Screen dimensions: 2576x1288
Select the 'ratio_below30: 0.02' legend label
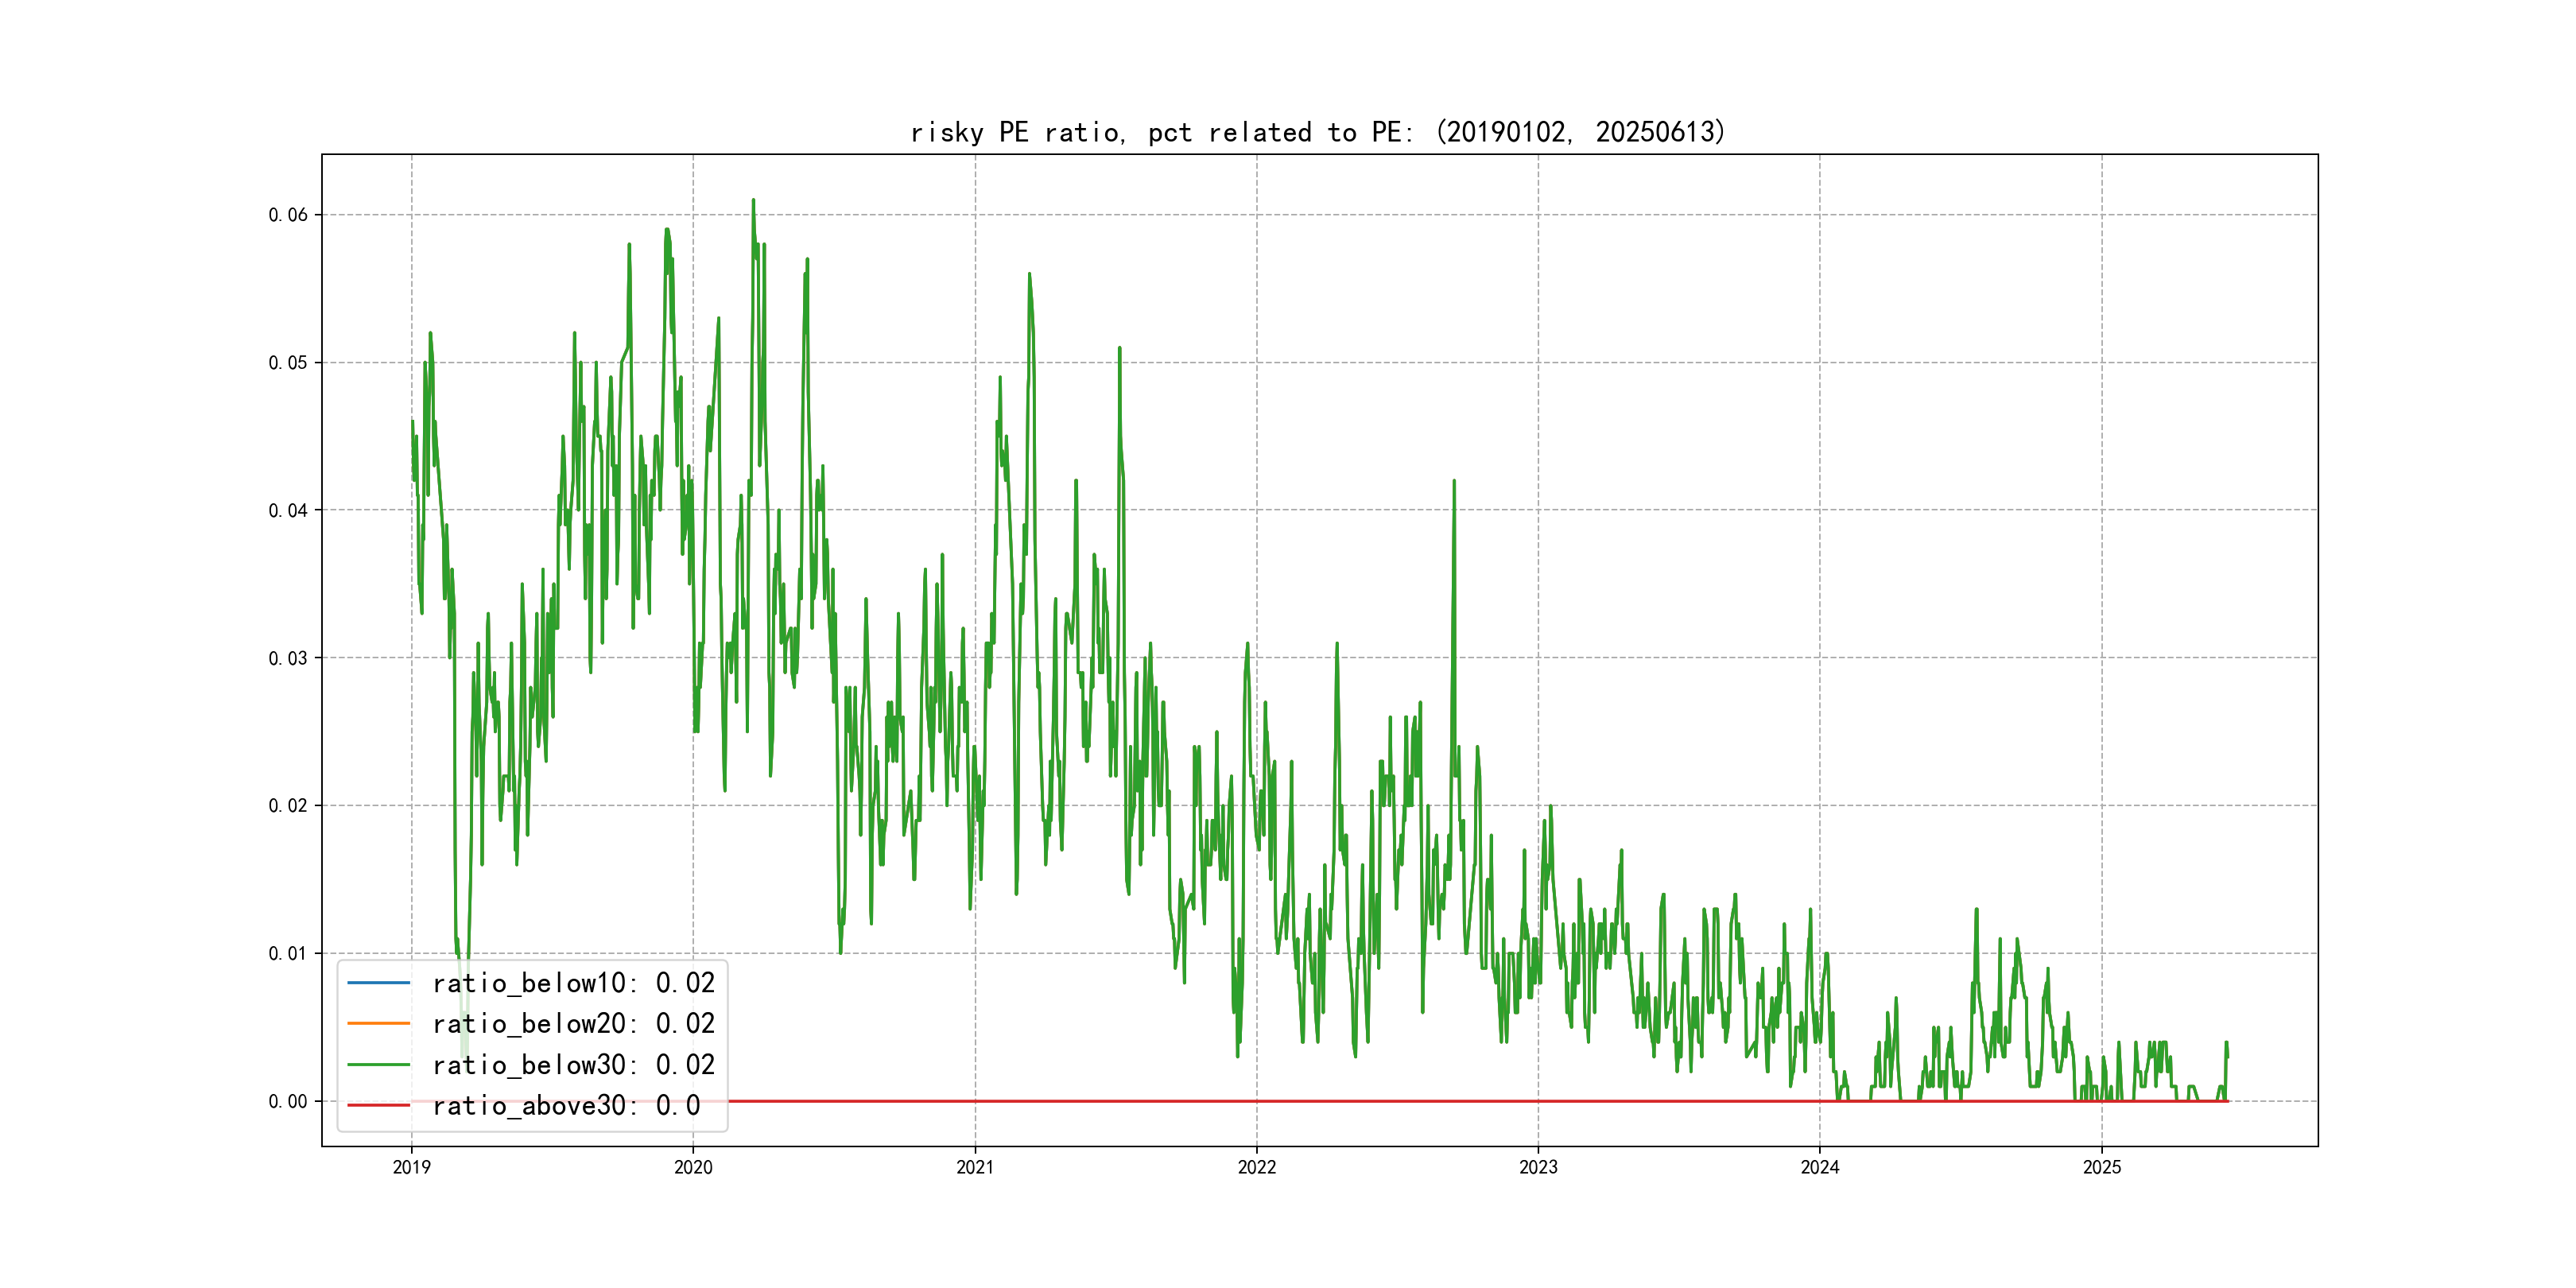(573, 1065)
